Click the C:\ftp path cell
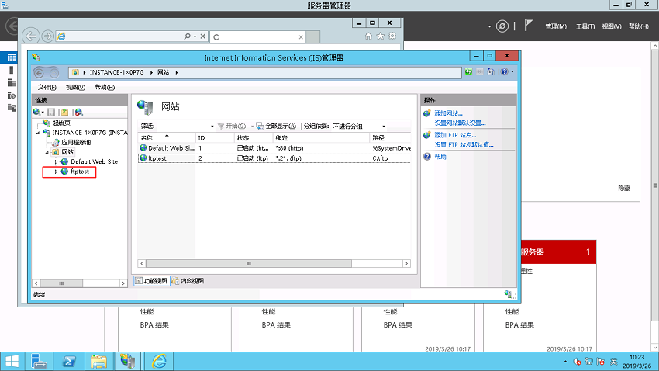The width and height of the screenshot is (659, 371). (x=380, y=158)
